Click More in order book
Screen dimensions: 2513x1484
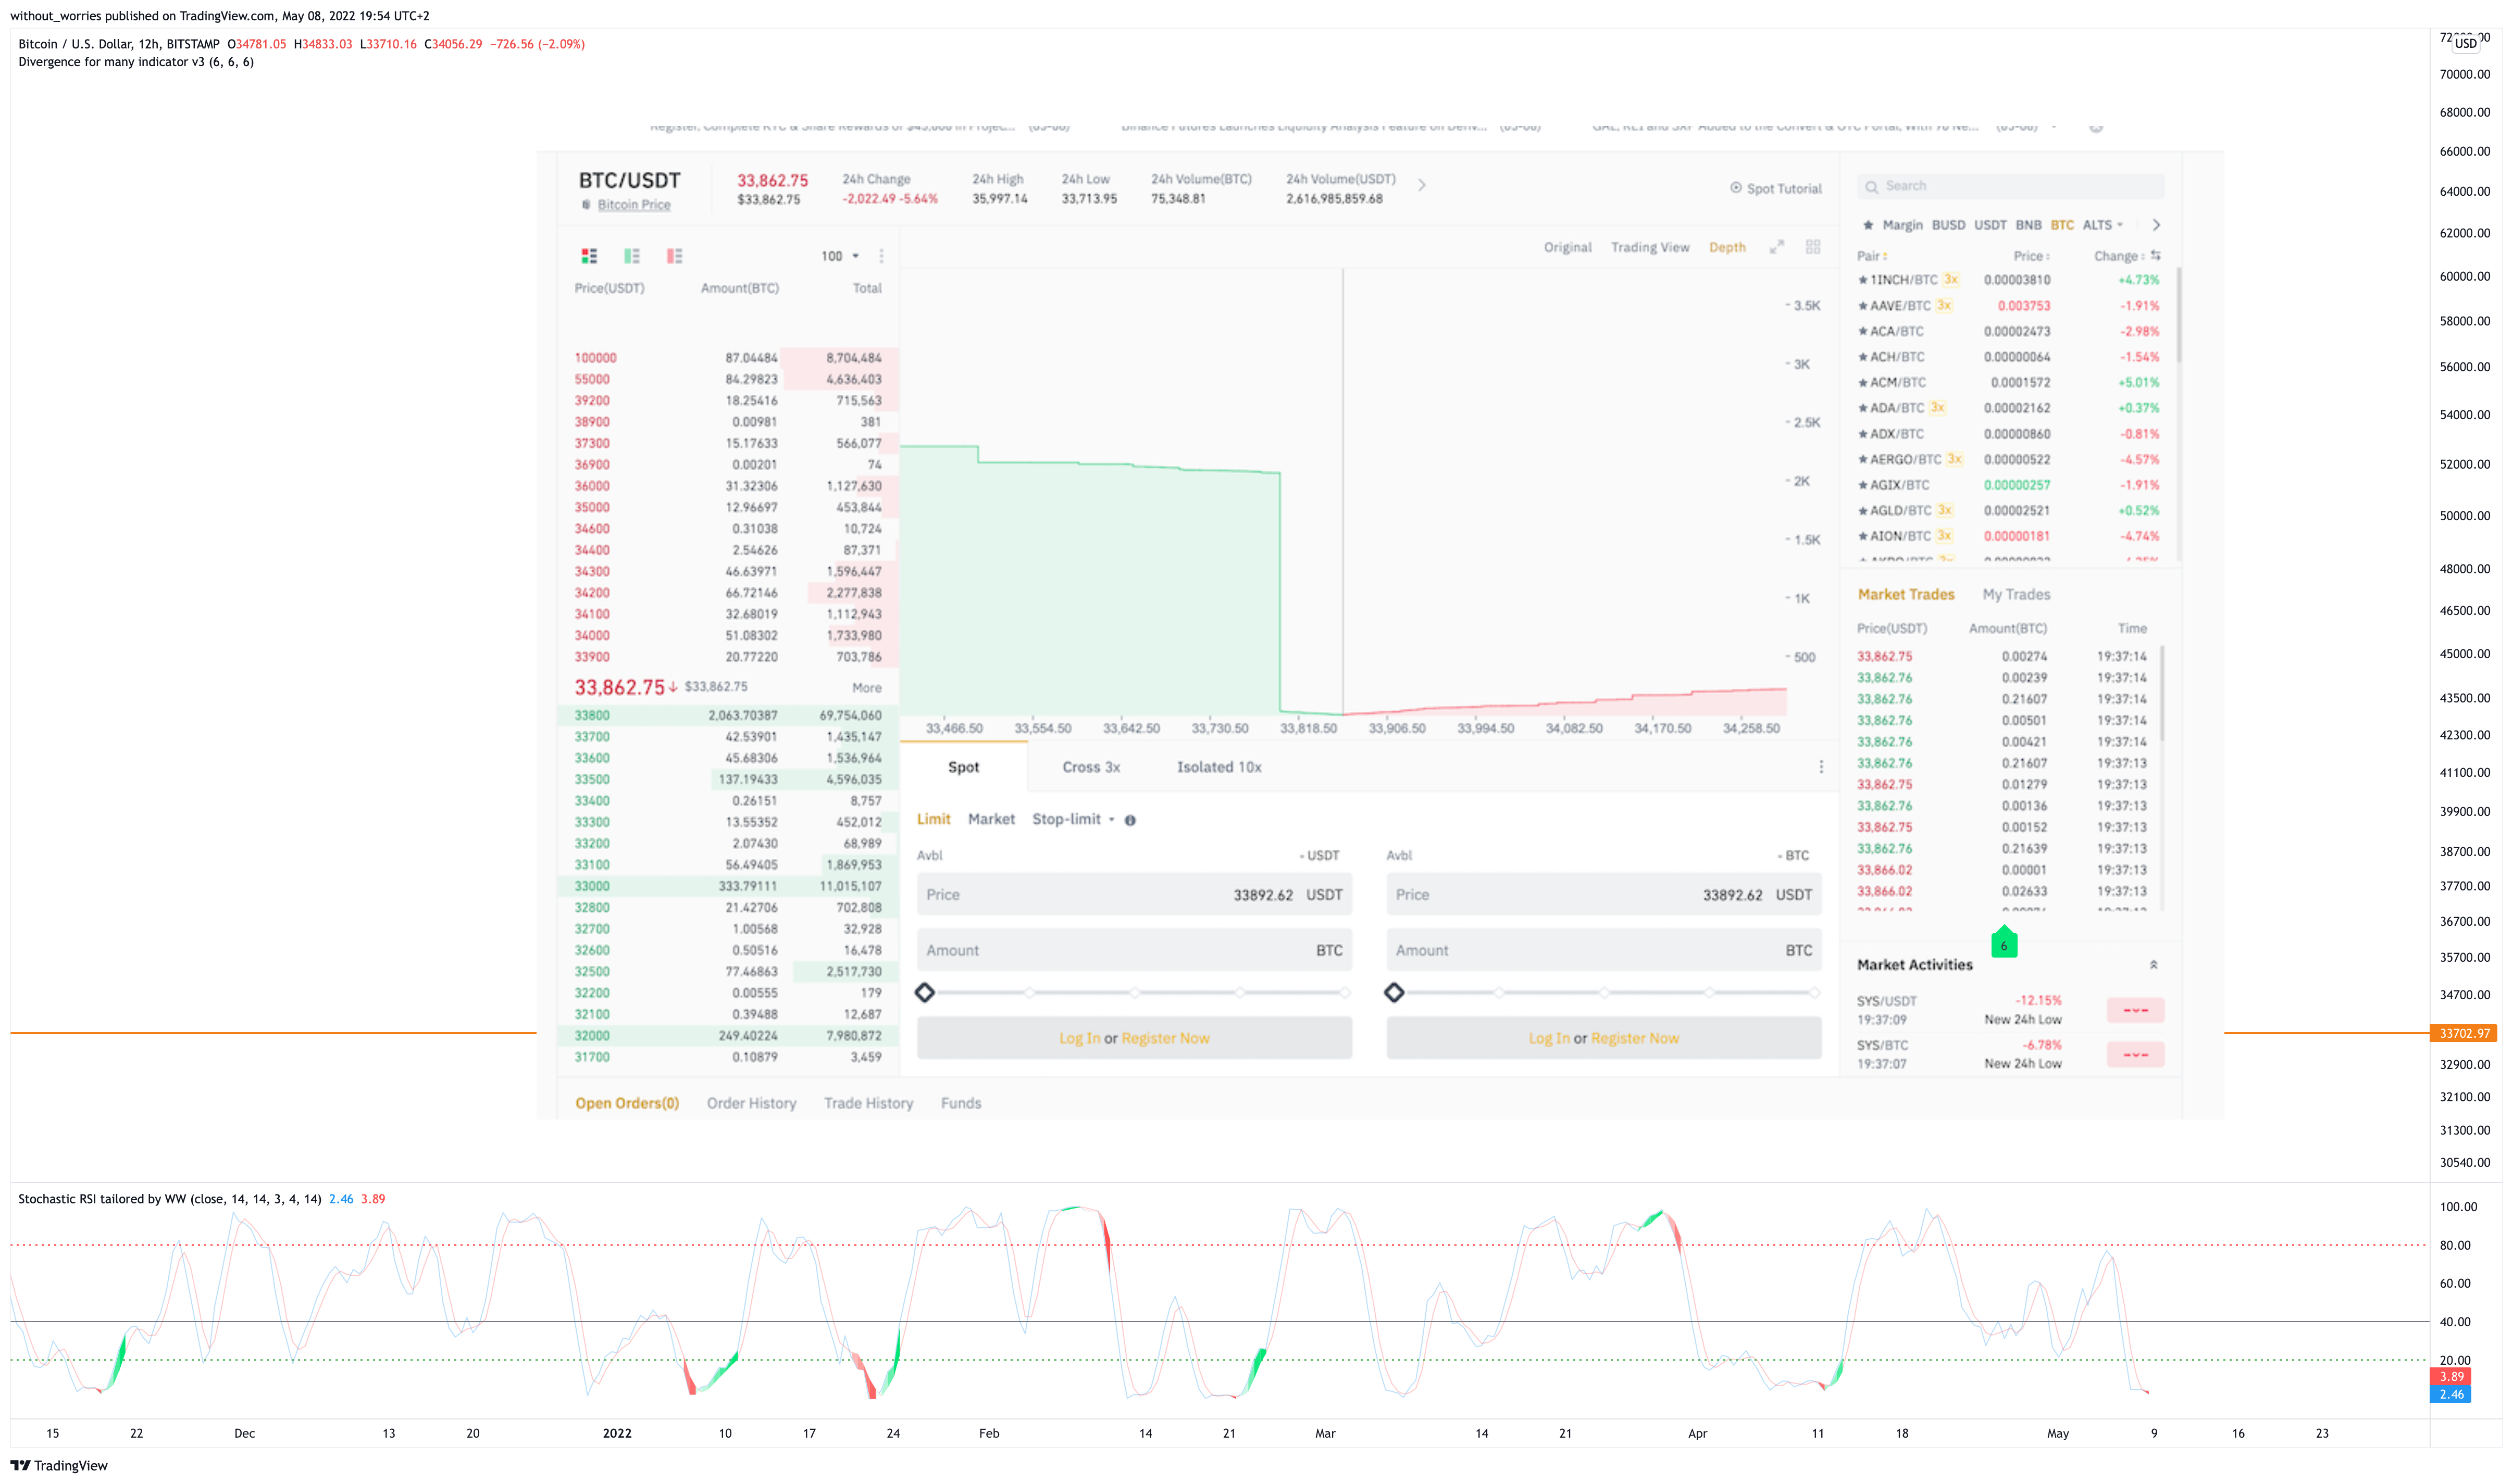tap(866, 688)
